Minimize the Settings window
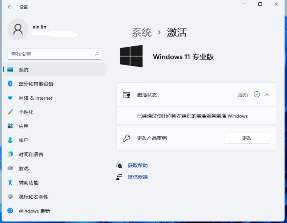Viewport: 287px width, 223px height. (x=244, y=4)
